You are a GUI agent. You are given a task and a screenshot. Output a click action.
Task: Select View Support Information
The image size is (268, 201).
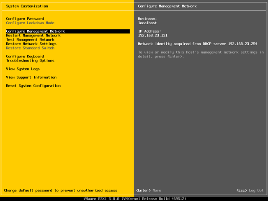tap(31, 77)
